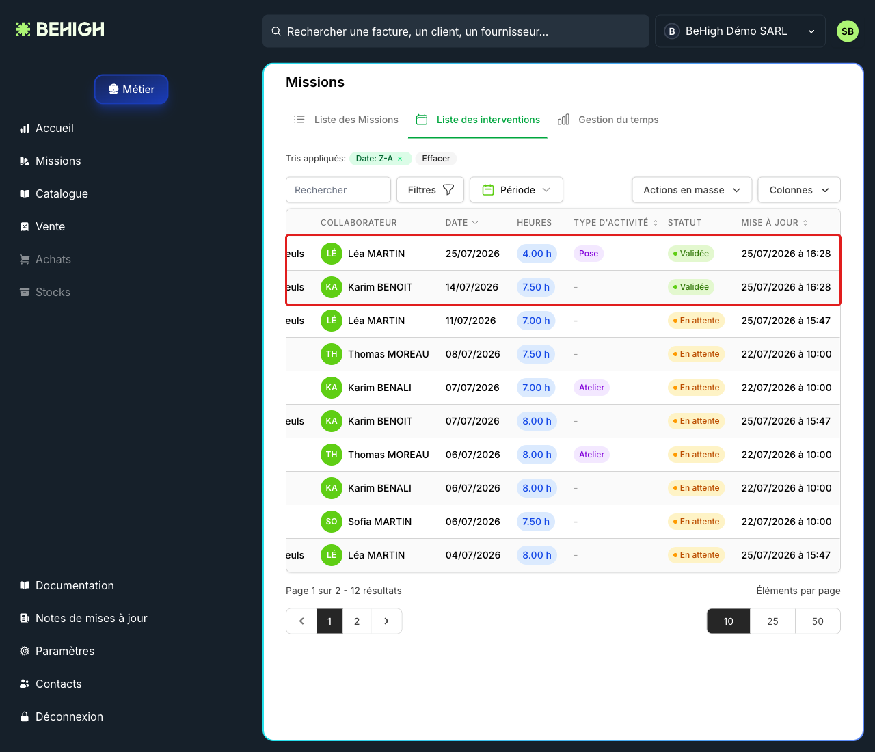Click the Accueil sidebar icon
The width and height of the screenshot is (875, 752).
pos(25,129)
